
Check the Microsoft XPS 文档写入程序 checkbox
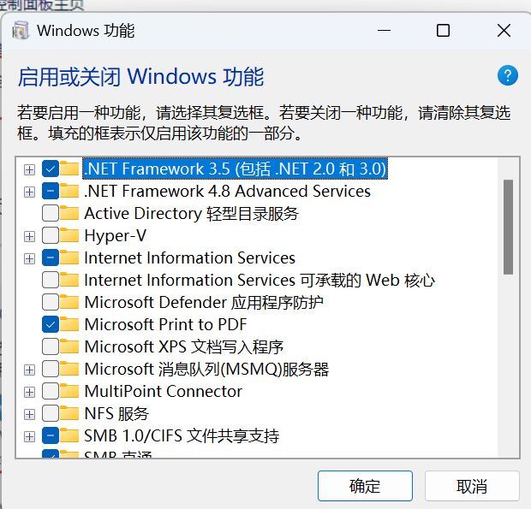point(51,346)
